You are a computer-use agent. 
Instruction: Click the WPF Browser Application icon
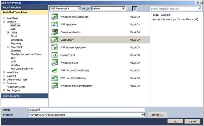pos(55,47)
